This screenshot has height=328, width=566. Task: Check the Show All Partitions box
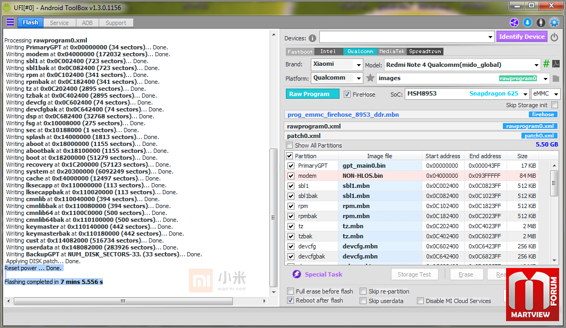(x=290, y=145)
